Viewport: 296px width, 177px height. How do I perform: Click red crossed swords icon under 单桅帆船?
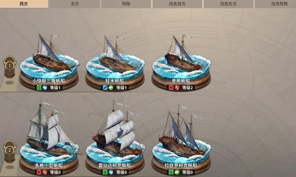click(171, 88)
